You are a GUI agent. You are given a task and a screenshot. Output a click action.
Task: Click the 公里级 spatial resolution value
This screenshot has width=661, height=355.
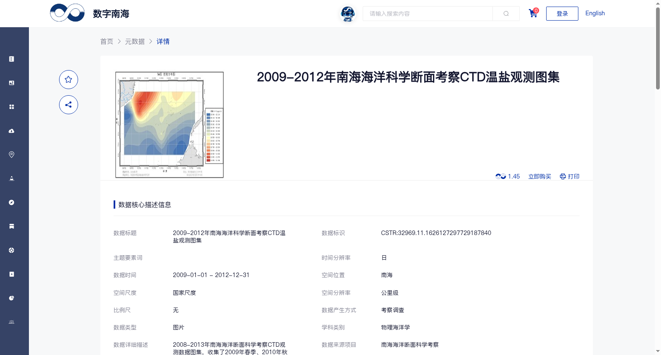[390, 293]
